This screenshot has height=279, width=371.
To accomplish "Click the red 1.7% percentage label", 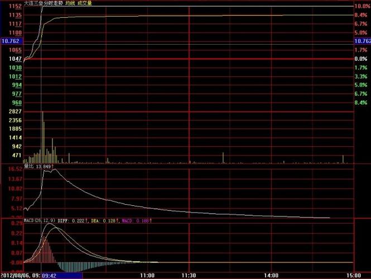I will click(x=361, y=50).
